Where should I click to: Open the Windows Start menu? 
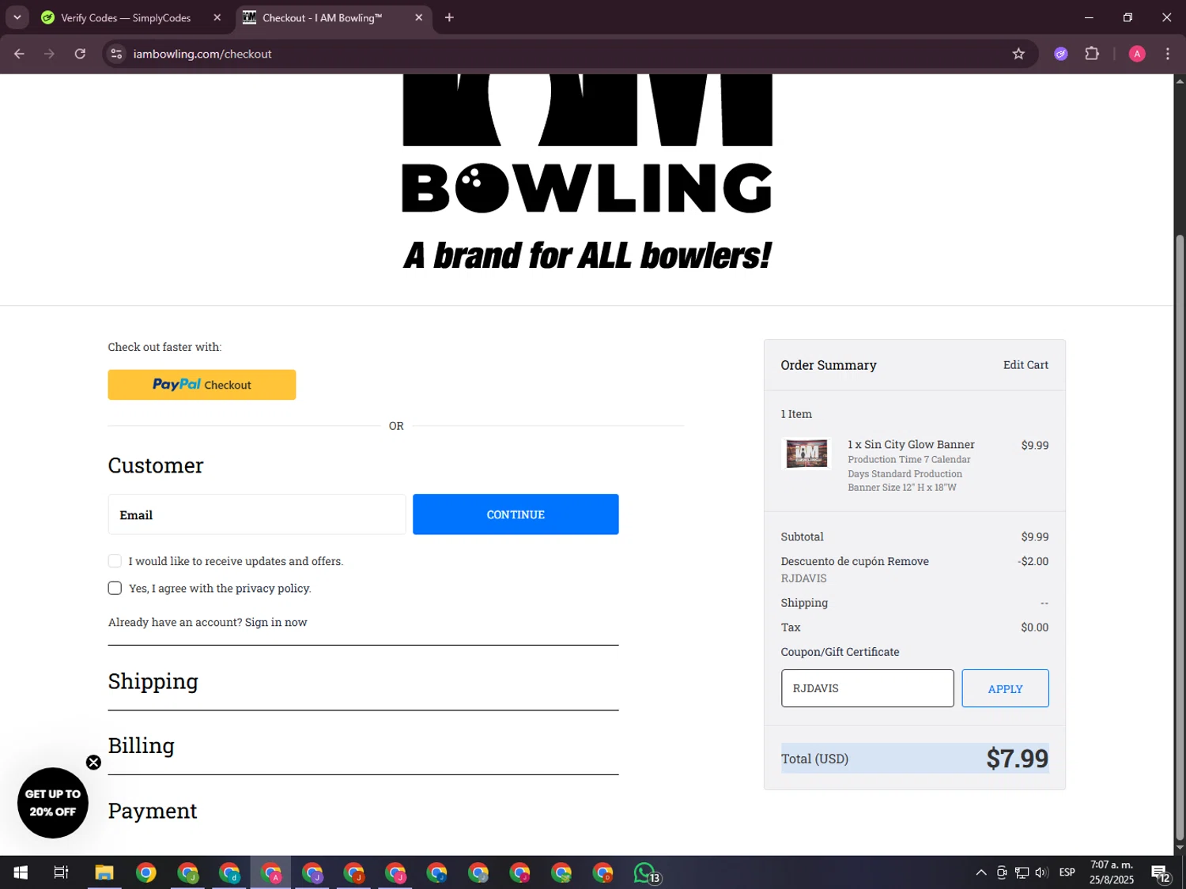point(21,872)
